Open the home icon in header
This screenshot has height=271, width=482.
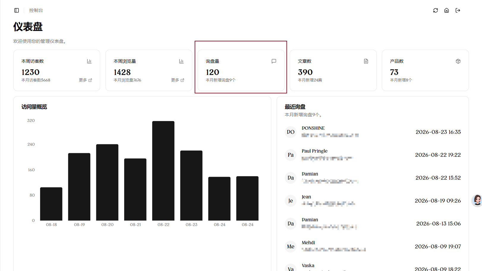pos(447,10)
